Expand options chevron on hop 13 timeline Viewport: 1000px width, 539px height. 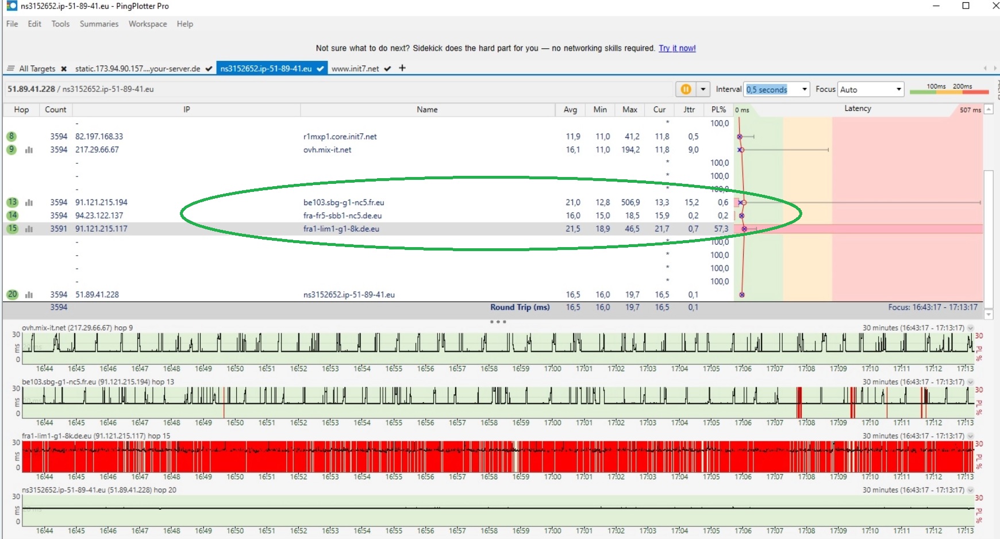(x=970, y=382)
